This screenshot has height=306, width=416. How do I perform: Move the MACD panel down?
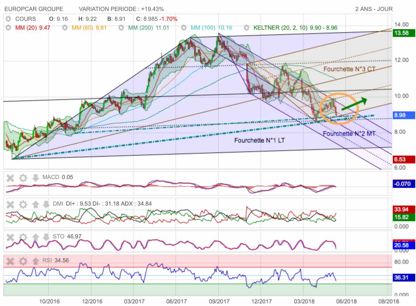coord(35,178)
